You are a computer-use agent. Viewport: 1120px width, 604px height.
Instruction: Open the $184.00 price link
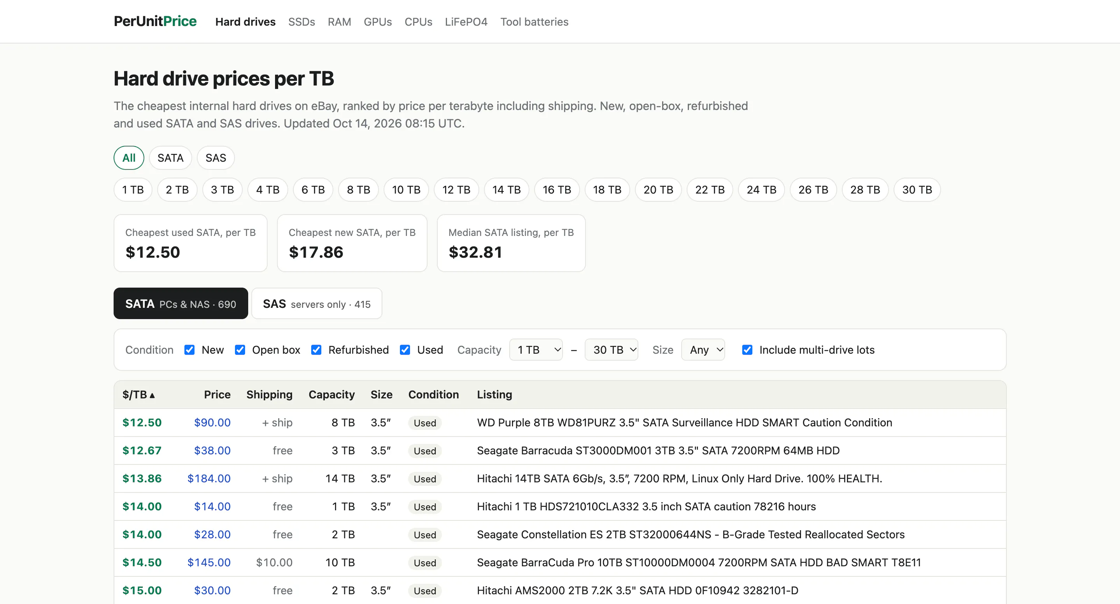coord(209,478)
